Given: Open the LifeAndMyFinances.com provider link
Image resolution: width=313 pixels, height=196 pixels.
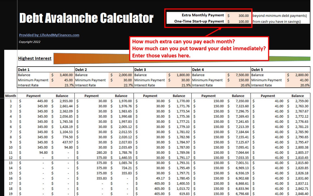Looking at the screenshot, I should 49,35.
